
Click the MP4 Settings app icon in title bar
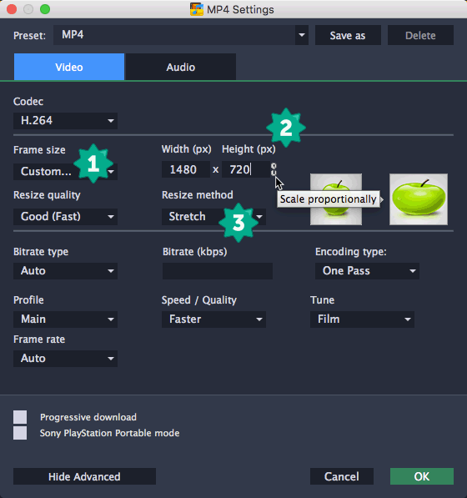click(197, 9)
